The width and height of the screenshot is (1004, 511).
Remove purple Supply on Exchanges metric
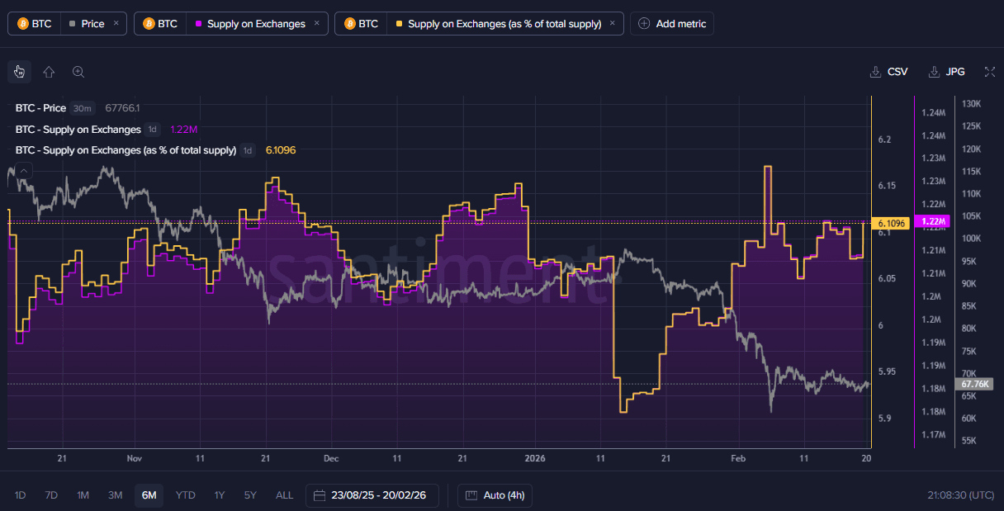[x=316, y=24]
